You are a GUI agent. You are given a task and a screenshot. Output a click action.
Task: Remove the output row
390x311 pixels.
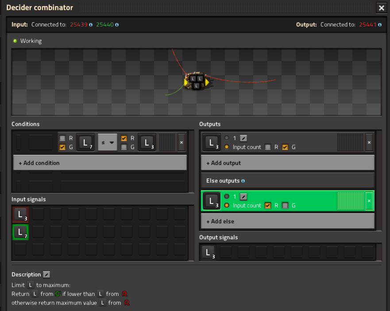point(369,142)
